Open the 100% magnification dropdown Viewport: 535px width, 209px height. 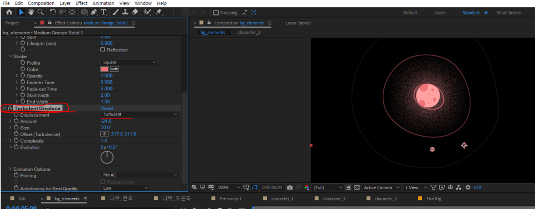click(x=229, y=187)
